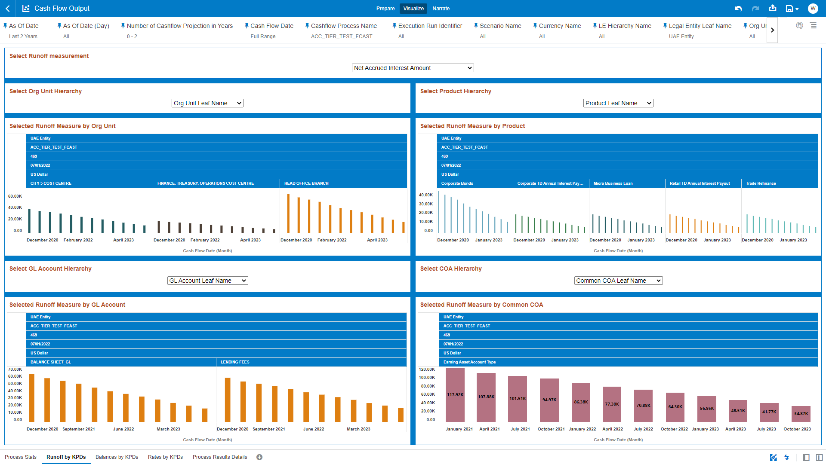
Task: Undo the last change
Action: tap(738, 9)
